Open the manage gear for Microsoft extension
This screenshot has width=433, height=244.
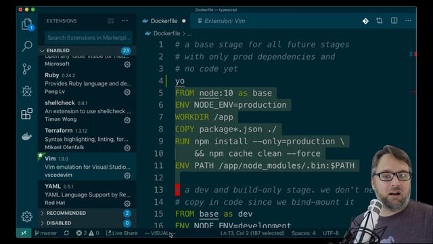click(127, 64)
